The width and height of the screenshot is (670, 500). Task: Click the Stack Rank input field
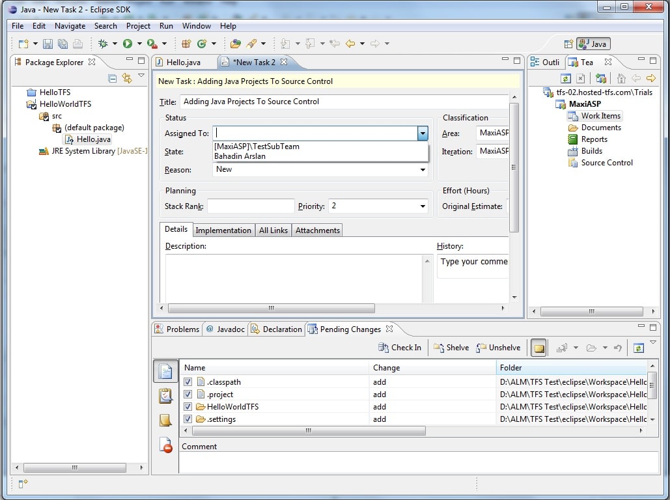251,206
